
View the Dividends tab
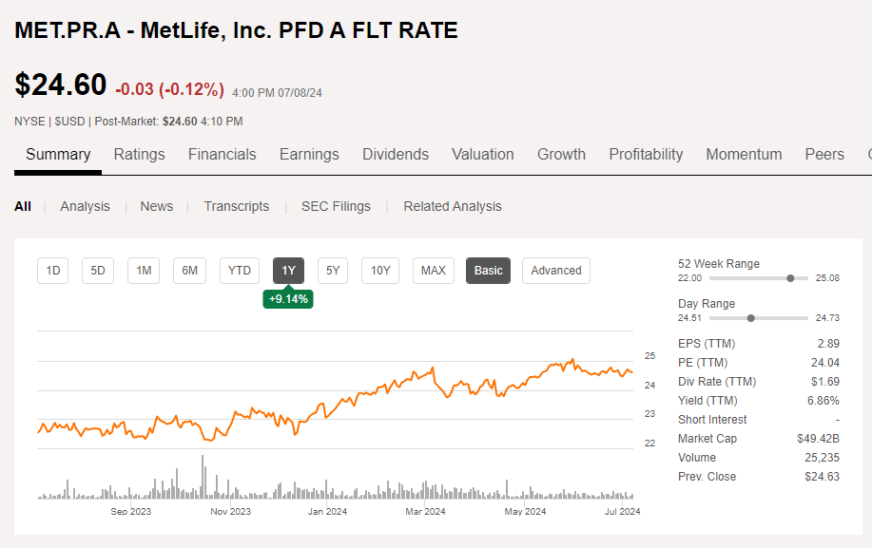coord(395,154)
